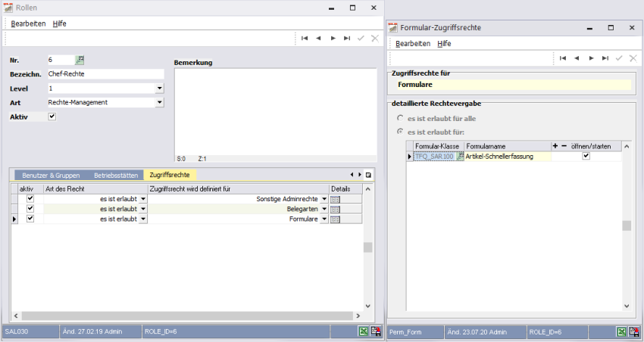Jump to last record in Formular-Zugriffsrechte toolbar
Image resolution: width=644 pixels, height=342 pixels.
click(x=605, y=58)
